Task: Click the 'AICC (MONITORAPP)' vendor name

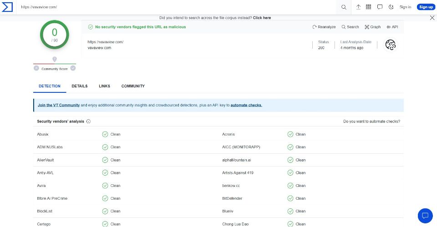Action: click(x=241, y=147)
